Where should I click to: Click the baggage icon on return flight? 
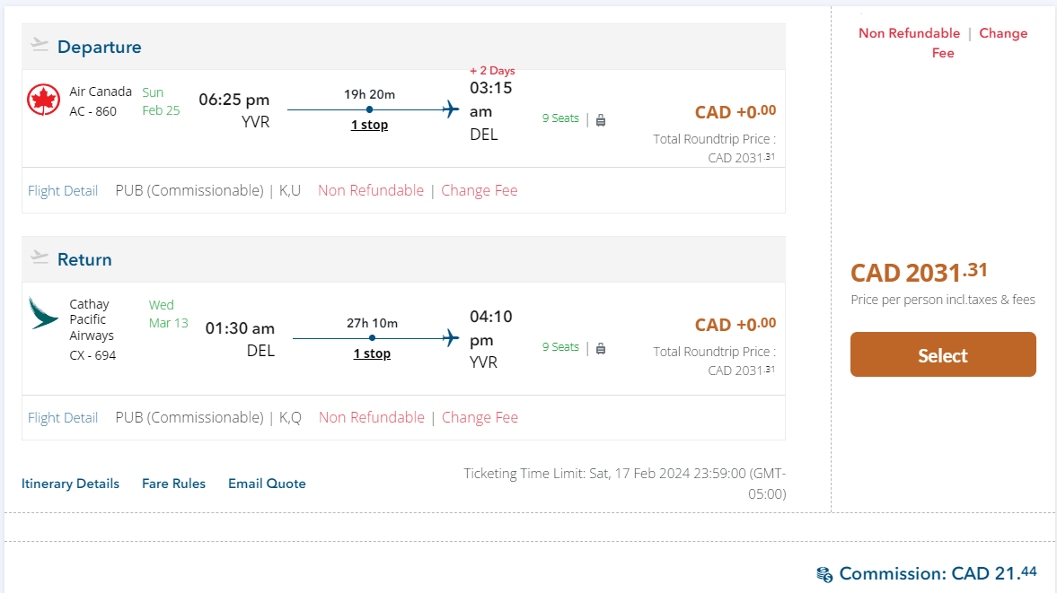point(601,348)
